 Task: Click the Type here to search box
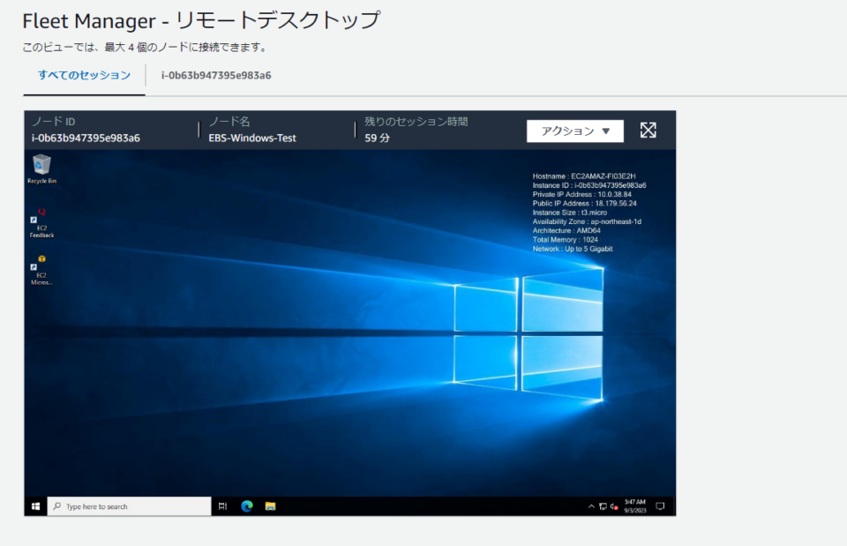click(x=129, y=506)
